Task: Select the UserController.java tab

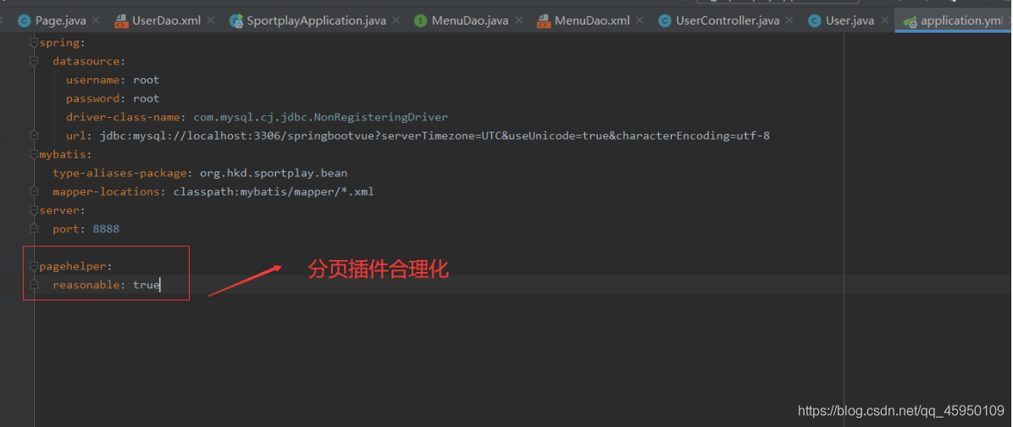Action: click(x=727, y=20)
